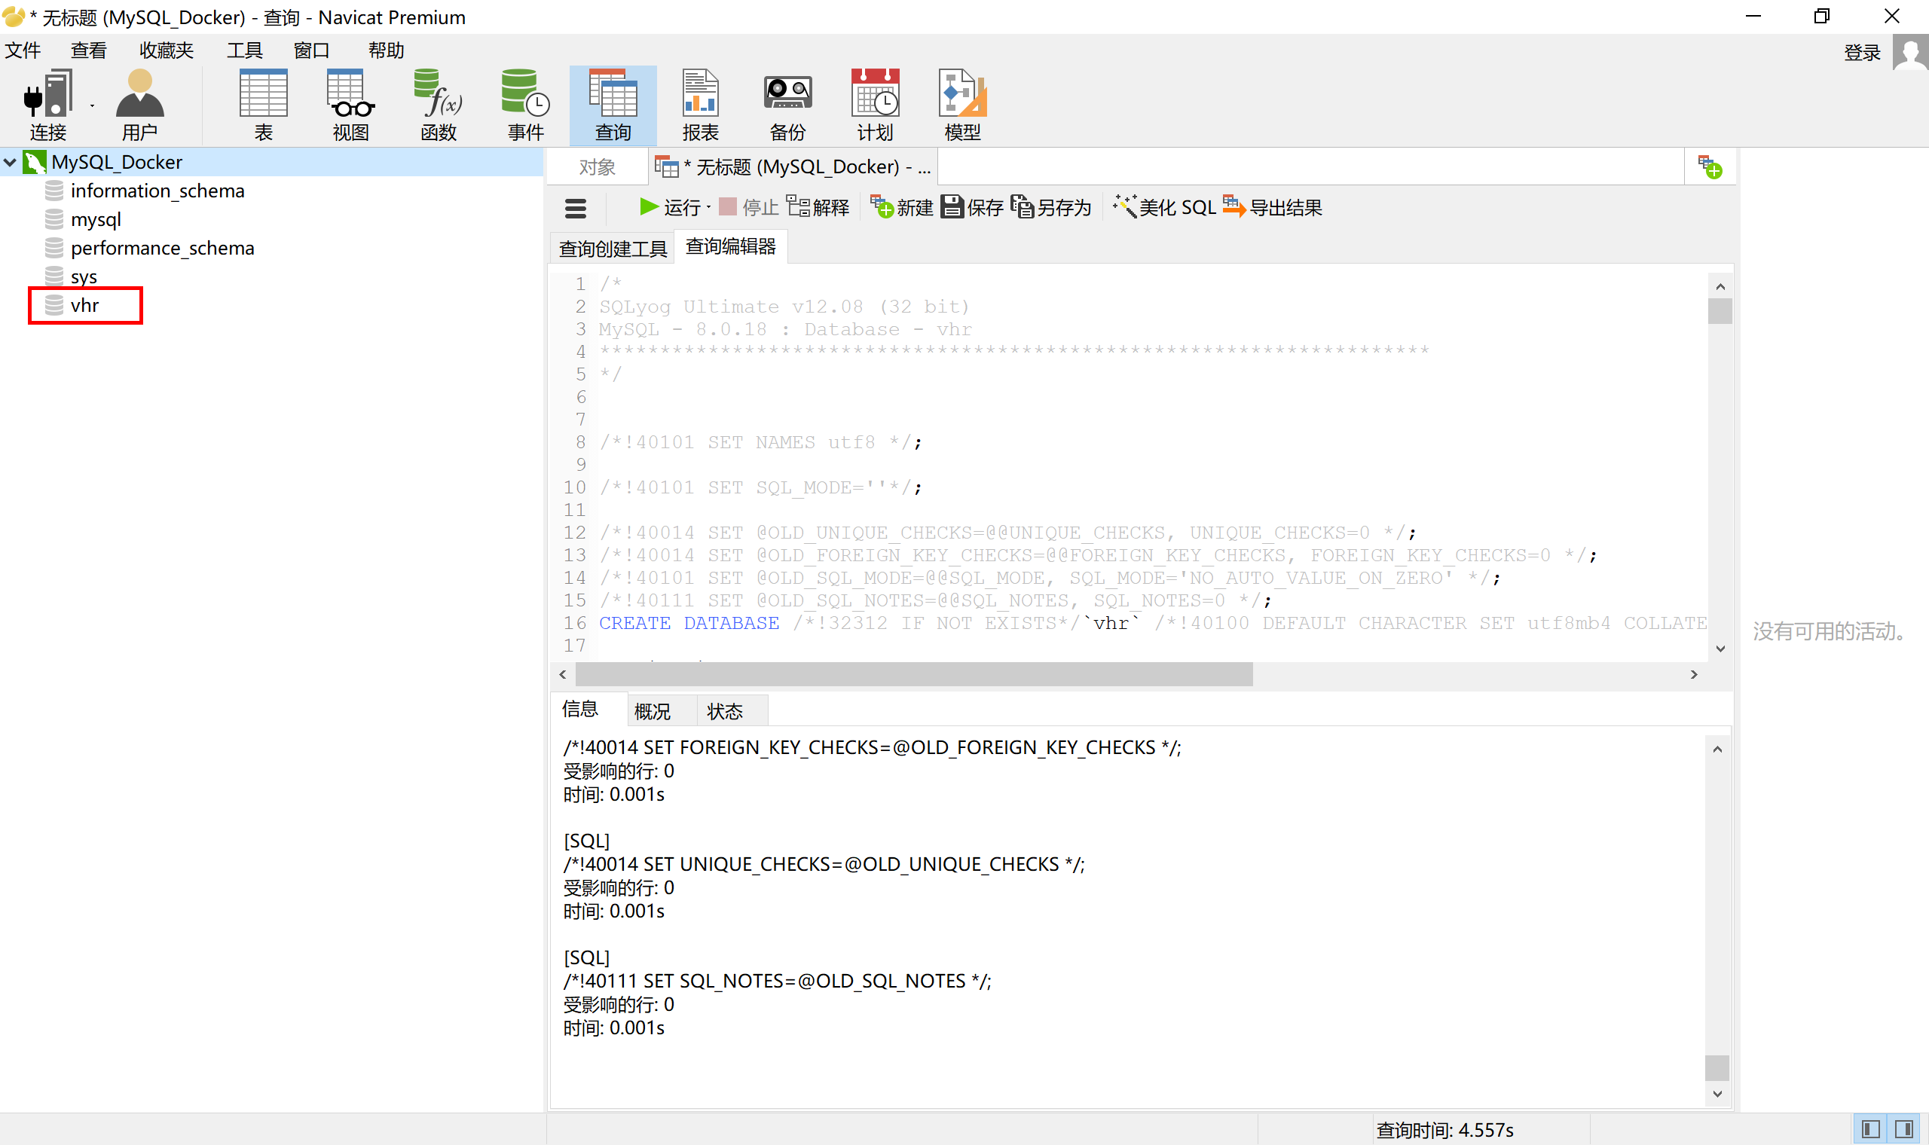The width and height of the screenshot is (1929, 1145).
Task: Select the mysql database
Action: click(x=96, y=219)
